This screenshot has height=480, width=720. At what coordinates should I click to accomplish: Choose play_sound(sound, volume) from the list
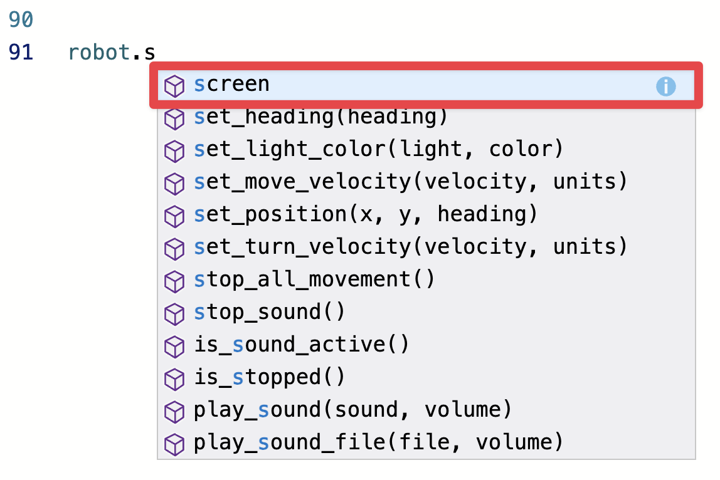coord(353,410)
